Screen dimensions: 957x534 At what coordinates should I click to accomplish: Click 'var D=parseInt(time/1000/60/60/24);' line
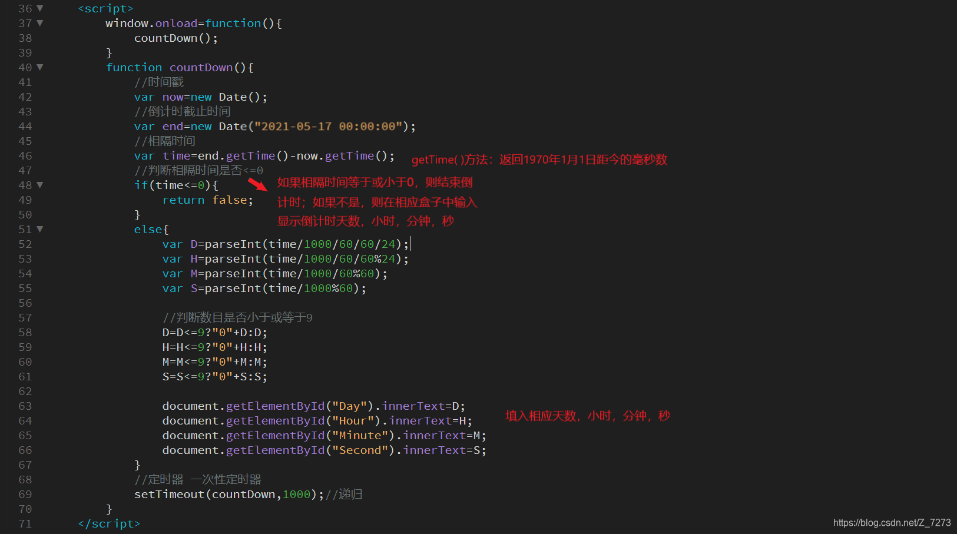(x=286, y=244)
